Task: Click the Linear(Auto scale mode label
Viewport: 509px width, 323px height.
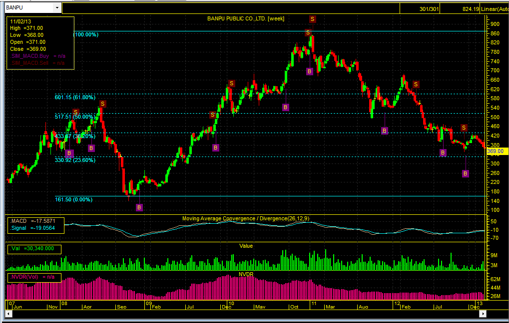Action: 495,9
